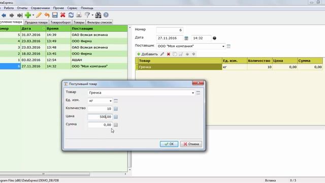The image size is (325, 183).
Task: Move product line down with down arrow
Action: (193, 54)
